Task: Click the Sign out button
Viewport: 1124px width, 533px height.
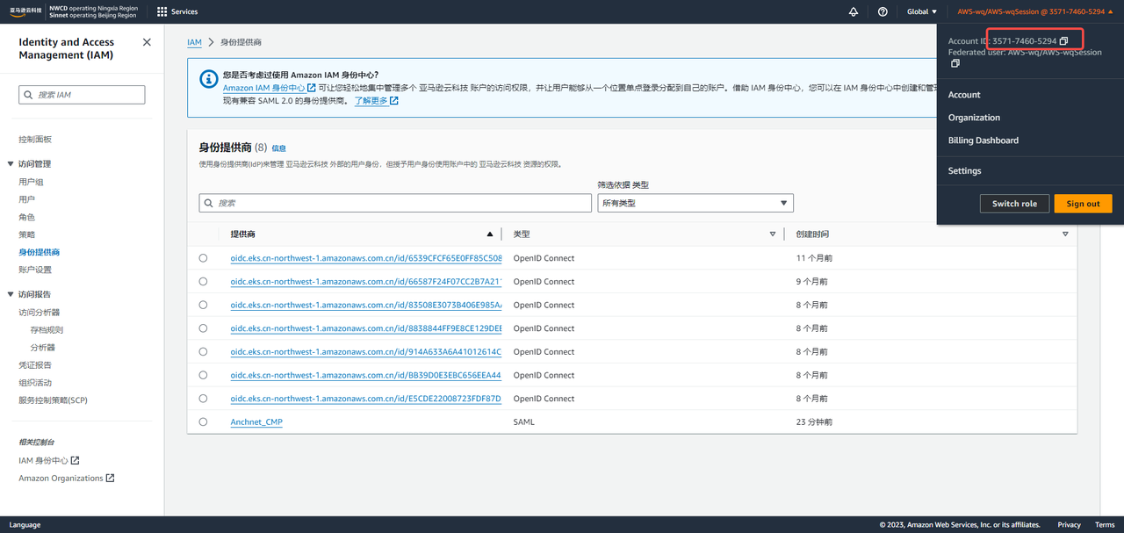Action: 1083,204
